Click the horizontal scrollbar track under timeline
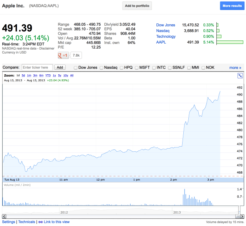Image resolution: width=246 pixels, height=226 pixels. [x=121, y=216]
